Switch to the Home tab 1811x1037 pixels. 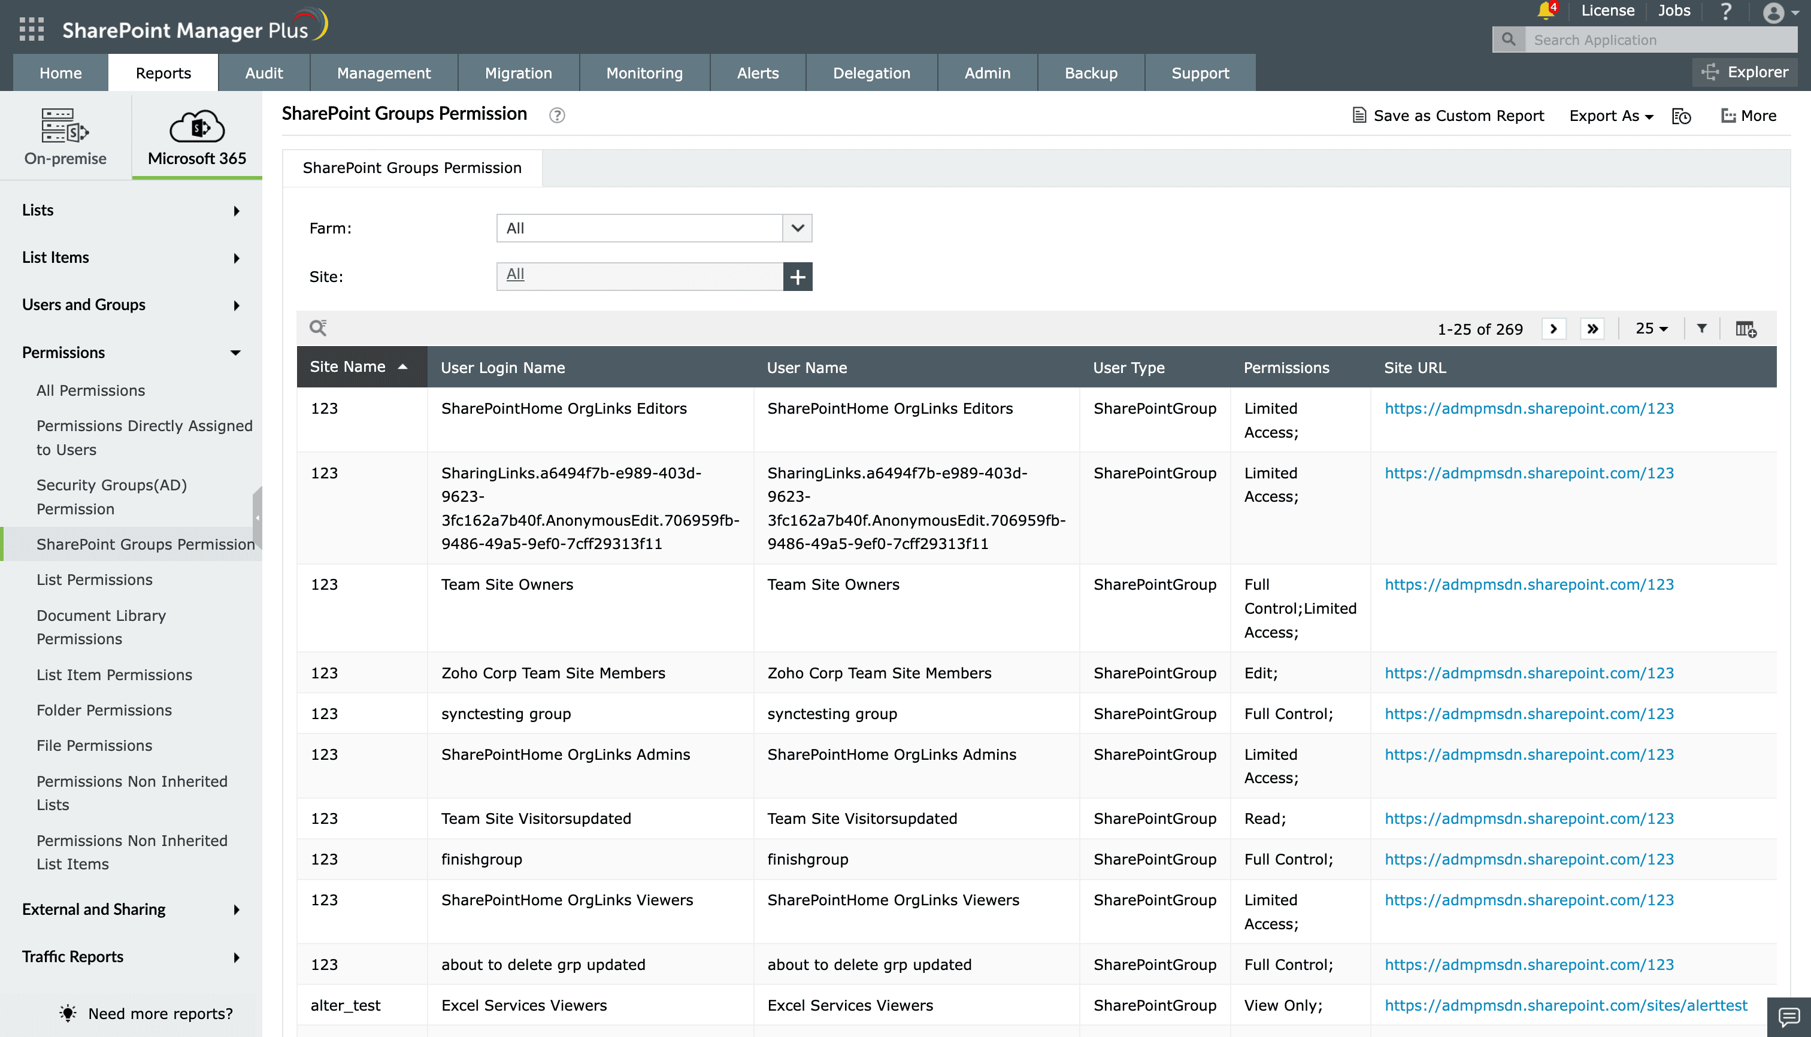pos(60,72)
